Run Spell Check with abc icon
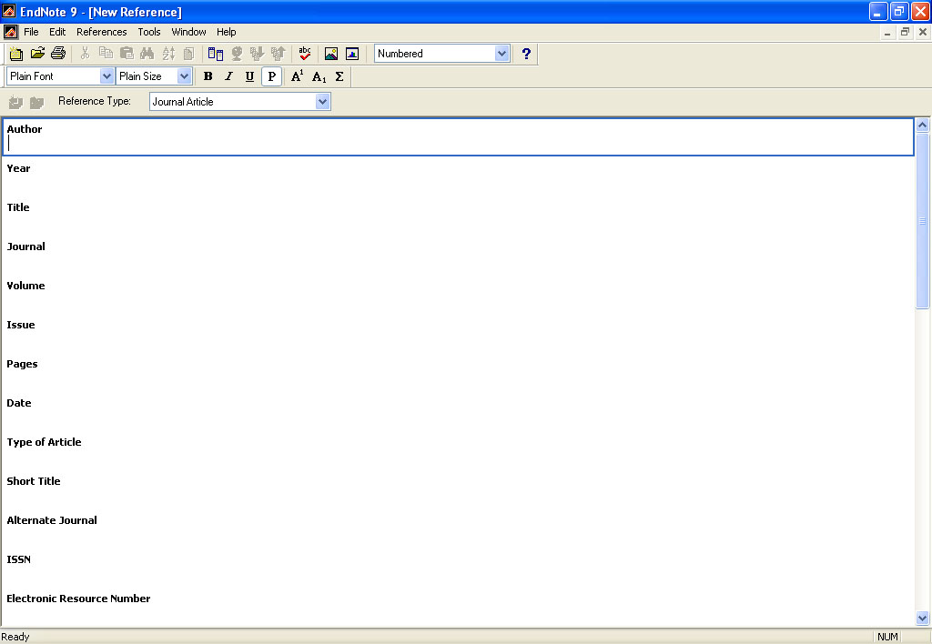 305,54
